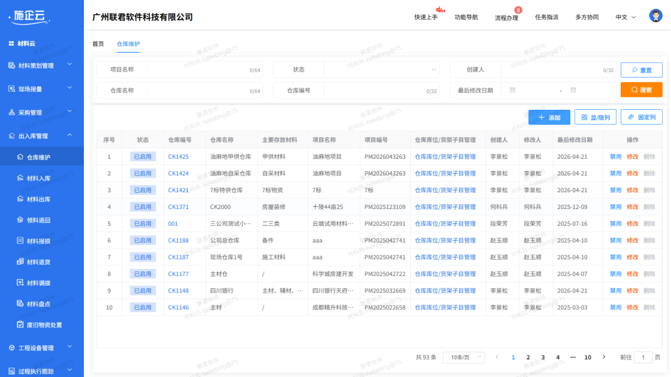Focus the 仓库名称 input field
This screenshot has width=671, height=377.
(204, 91)
